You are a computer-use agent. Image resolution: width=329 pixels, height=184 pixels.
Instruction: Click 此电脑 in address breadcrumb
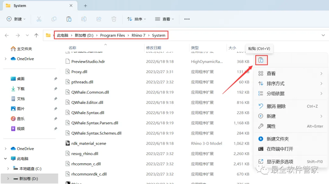point(62,35)
